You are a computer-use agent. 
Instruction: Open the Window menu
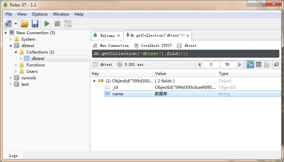61,14
